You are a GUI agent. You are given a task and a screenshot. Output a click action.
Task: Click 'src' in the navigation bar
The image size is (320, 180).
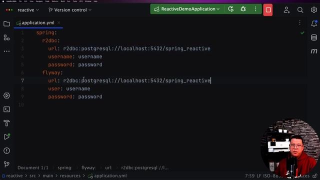point(32,175)
